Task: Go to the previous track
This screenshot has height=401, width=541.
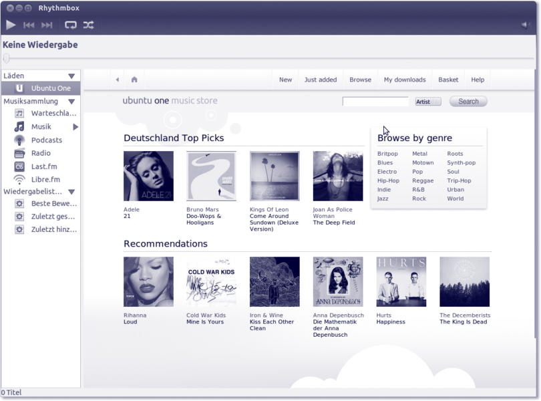Action: [29, 25]
